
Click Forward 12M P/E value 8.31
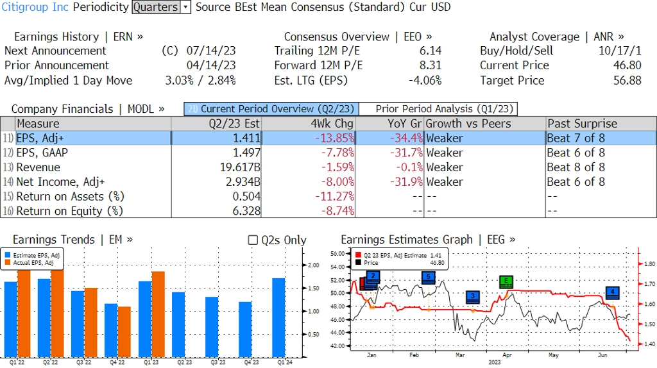pos(431,65)
